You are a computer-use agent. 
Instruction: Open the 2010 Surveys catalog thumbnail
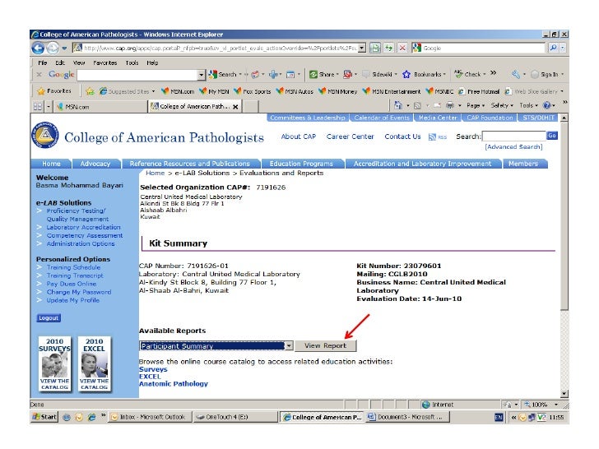click(54, 363)
